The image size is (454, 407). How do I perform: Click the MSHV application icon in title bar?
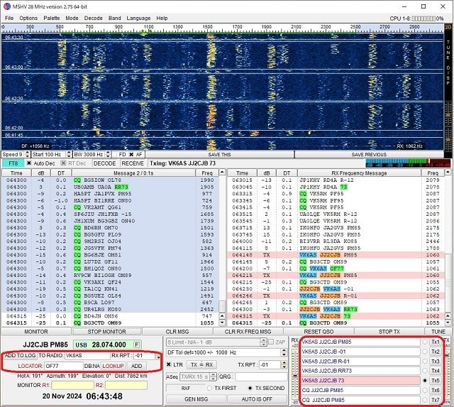pos(7,6)
